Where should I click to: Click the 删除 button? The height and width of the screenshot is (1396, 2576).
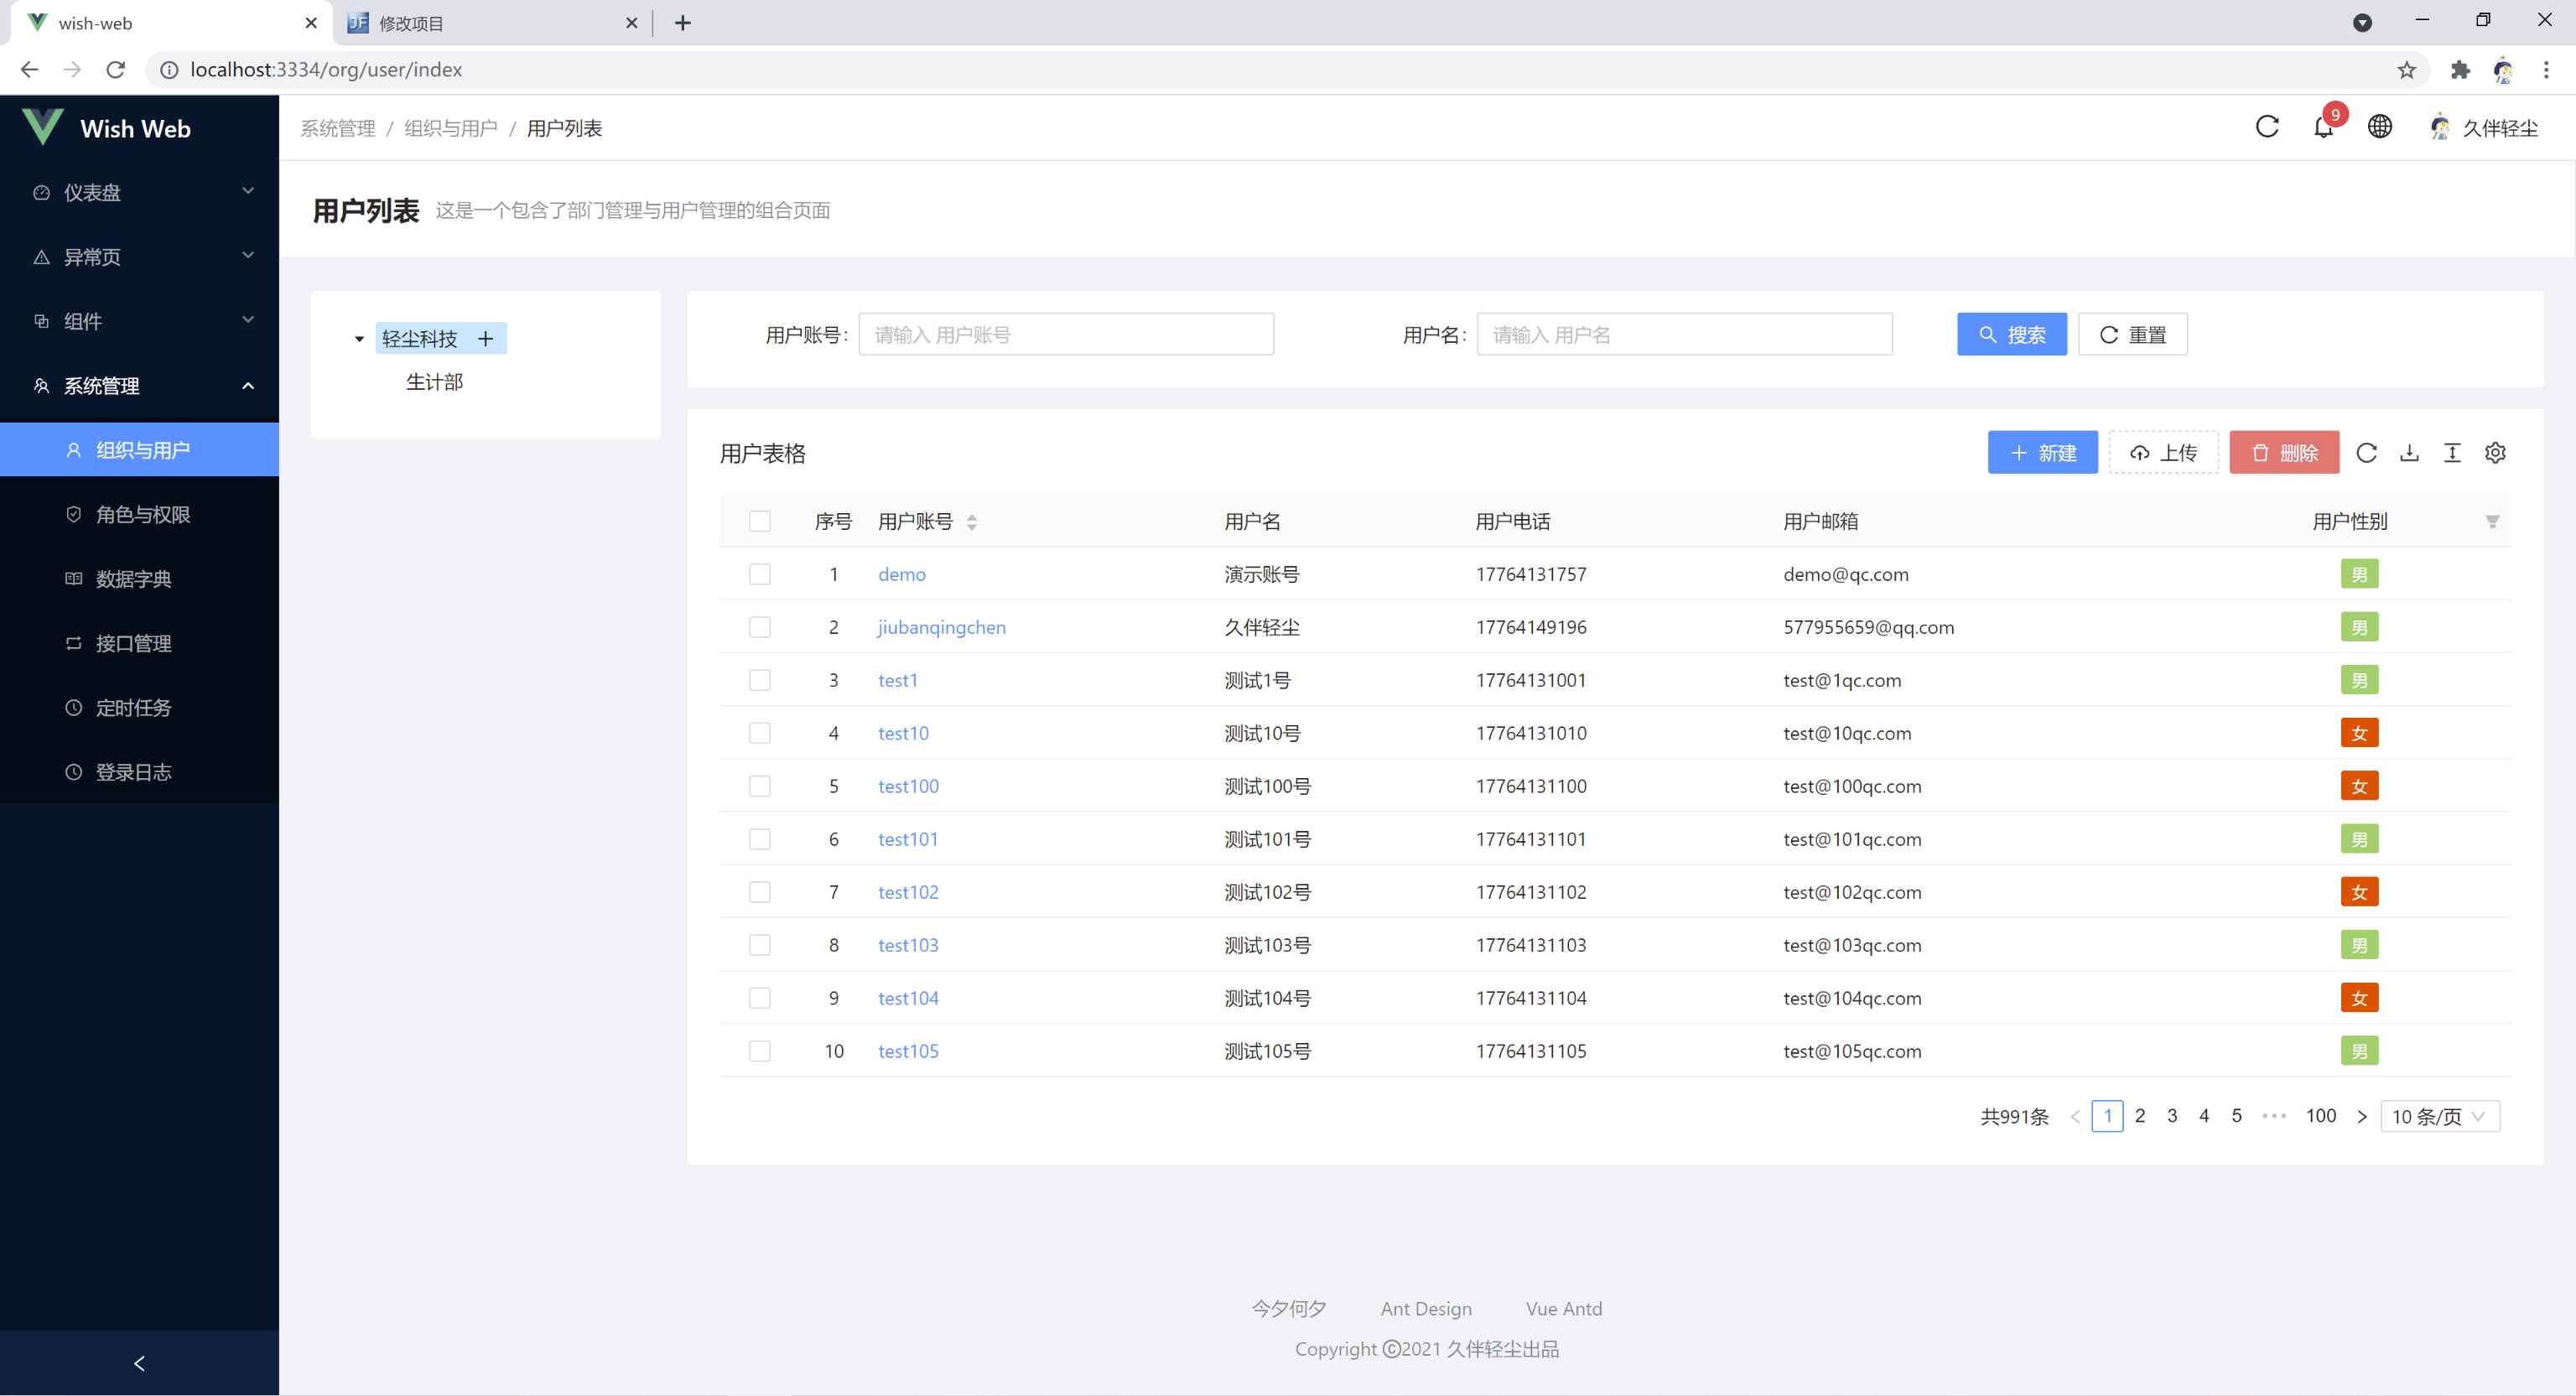point(2284,453)
